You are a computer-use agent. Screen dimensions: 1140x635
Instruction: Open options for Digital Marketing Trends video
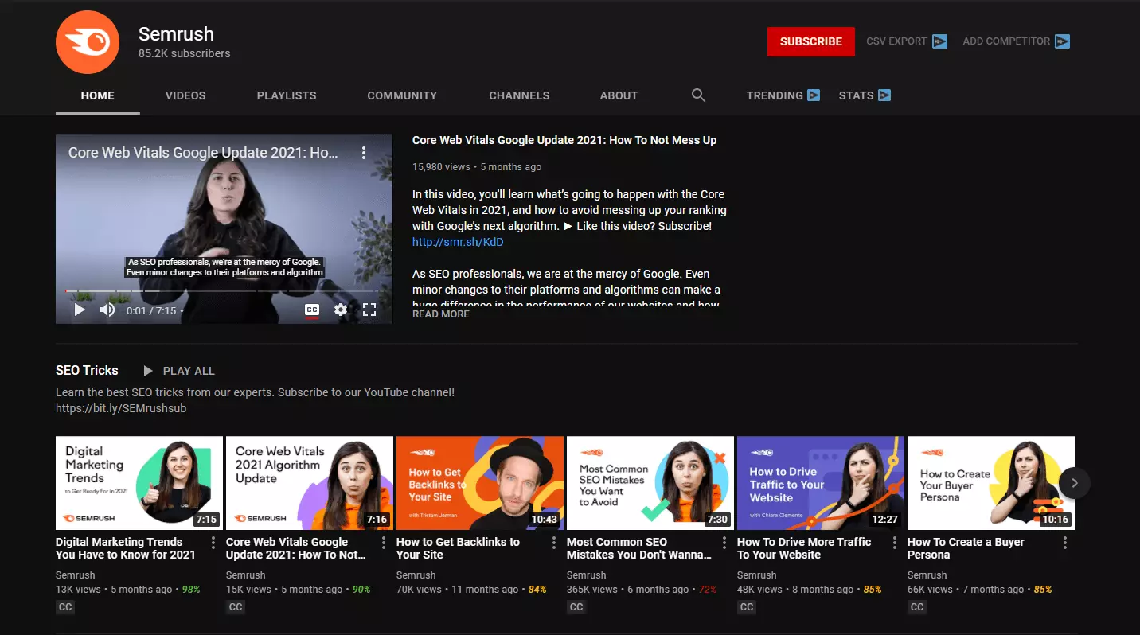coord(213,543)
